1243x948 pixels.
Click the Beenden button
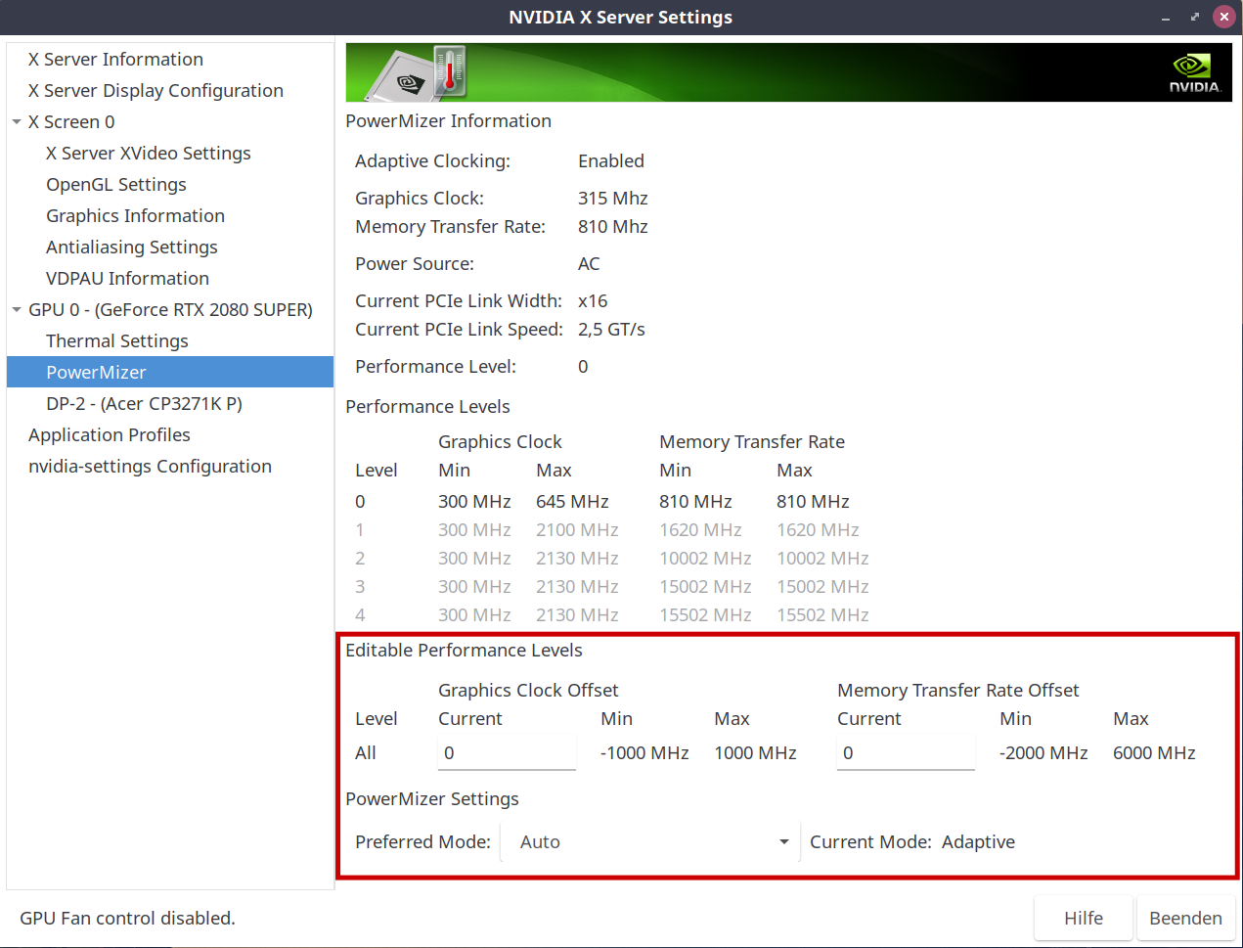[x=1185, y=919]
